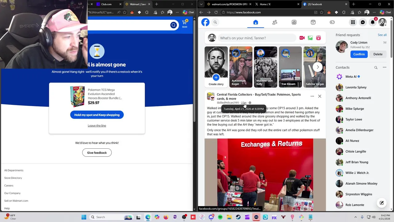394x222 pixels.
Task: Search contacts using magnifier icon
Action: point(376,68)
